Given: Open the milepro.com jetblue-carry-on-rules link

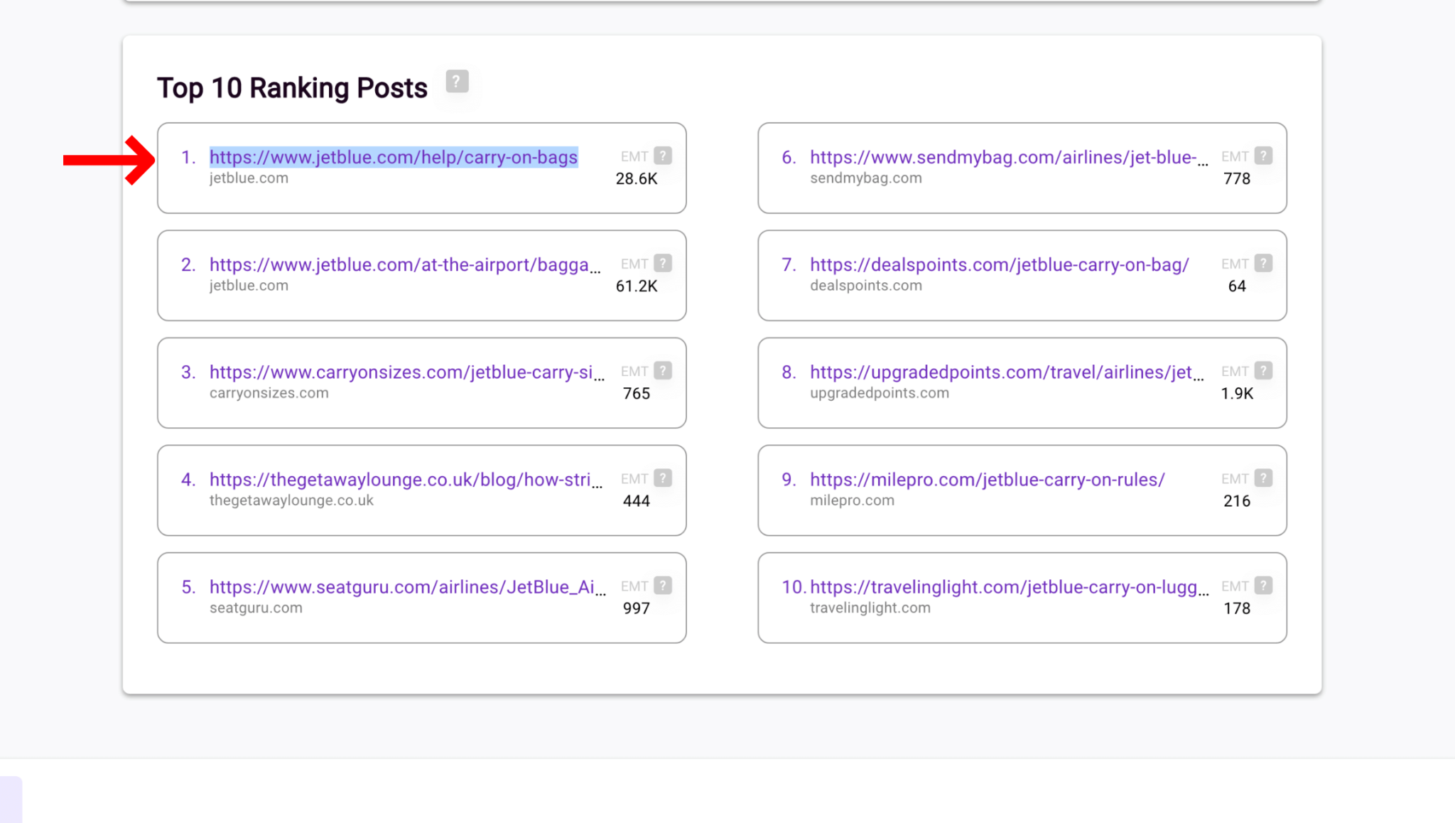Looking at the screenshot, I should tap(986, 480).
